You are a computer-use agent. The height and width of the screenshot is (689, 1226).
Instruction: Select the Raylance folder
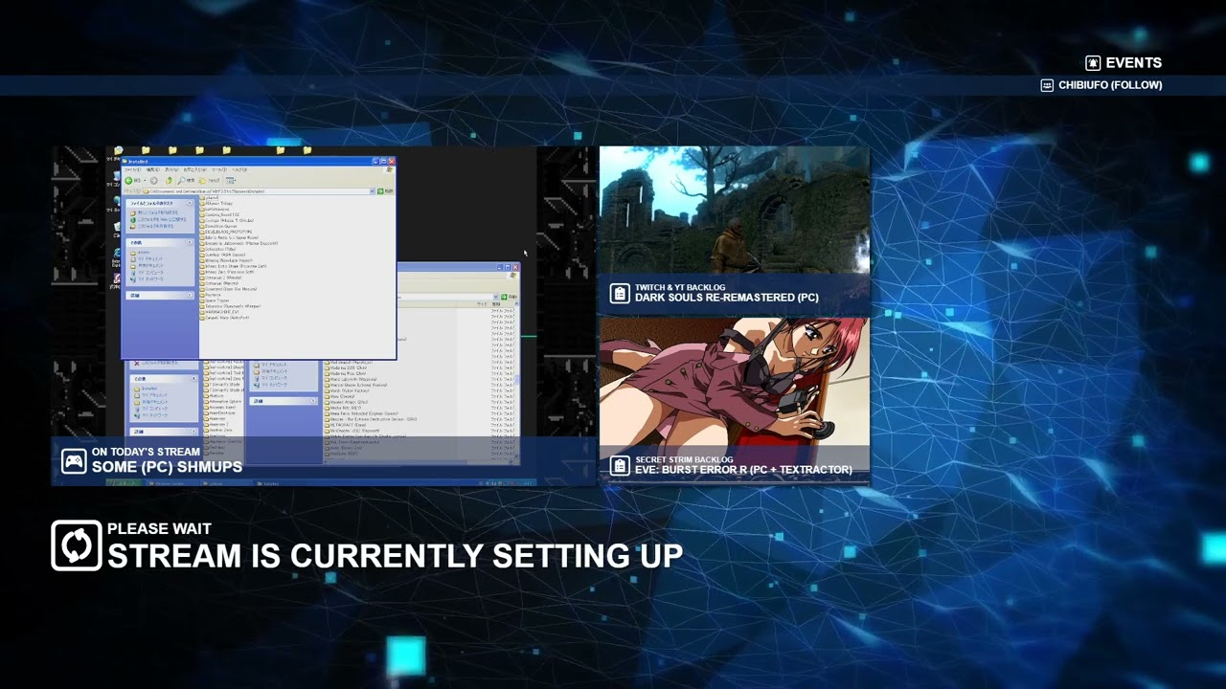(213, 295)
